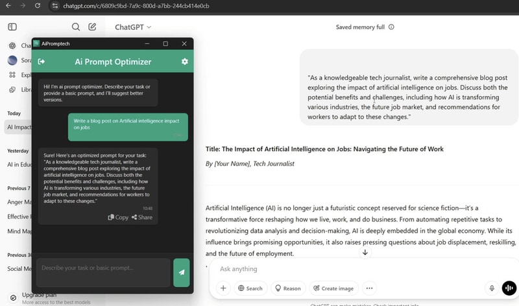Open the AI Prompt Optimizer settings gear

coord(185,62)
